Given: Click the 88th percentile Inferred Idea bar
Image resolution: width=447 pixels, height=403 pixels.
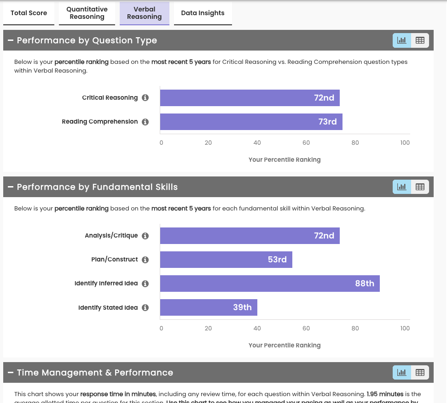Looking at the screenshot, I should pos(270,284).
